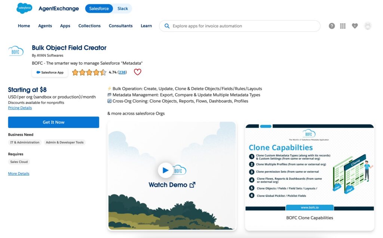The height and width of the screenshot is (238, 383).
Task: Open Agents nav item
Action: pos(45,26)
